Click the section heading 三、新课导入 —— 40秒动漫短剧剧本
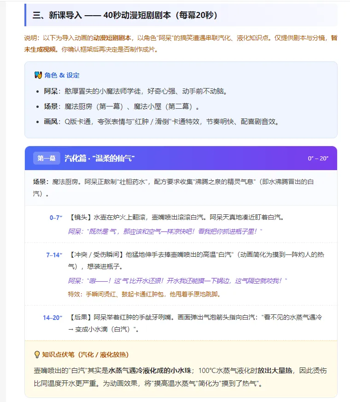The height and width of the screenshot is (402, 350). (125, 15)
